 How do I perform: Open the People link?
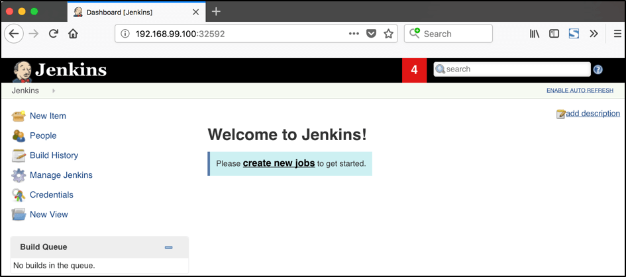coord(43,136)
